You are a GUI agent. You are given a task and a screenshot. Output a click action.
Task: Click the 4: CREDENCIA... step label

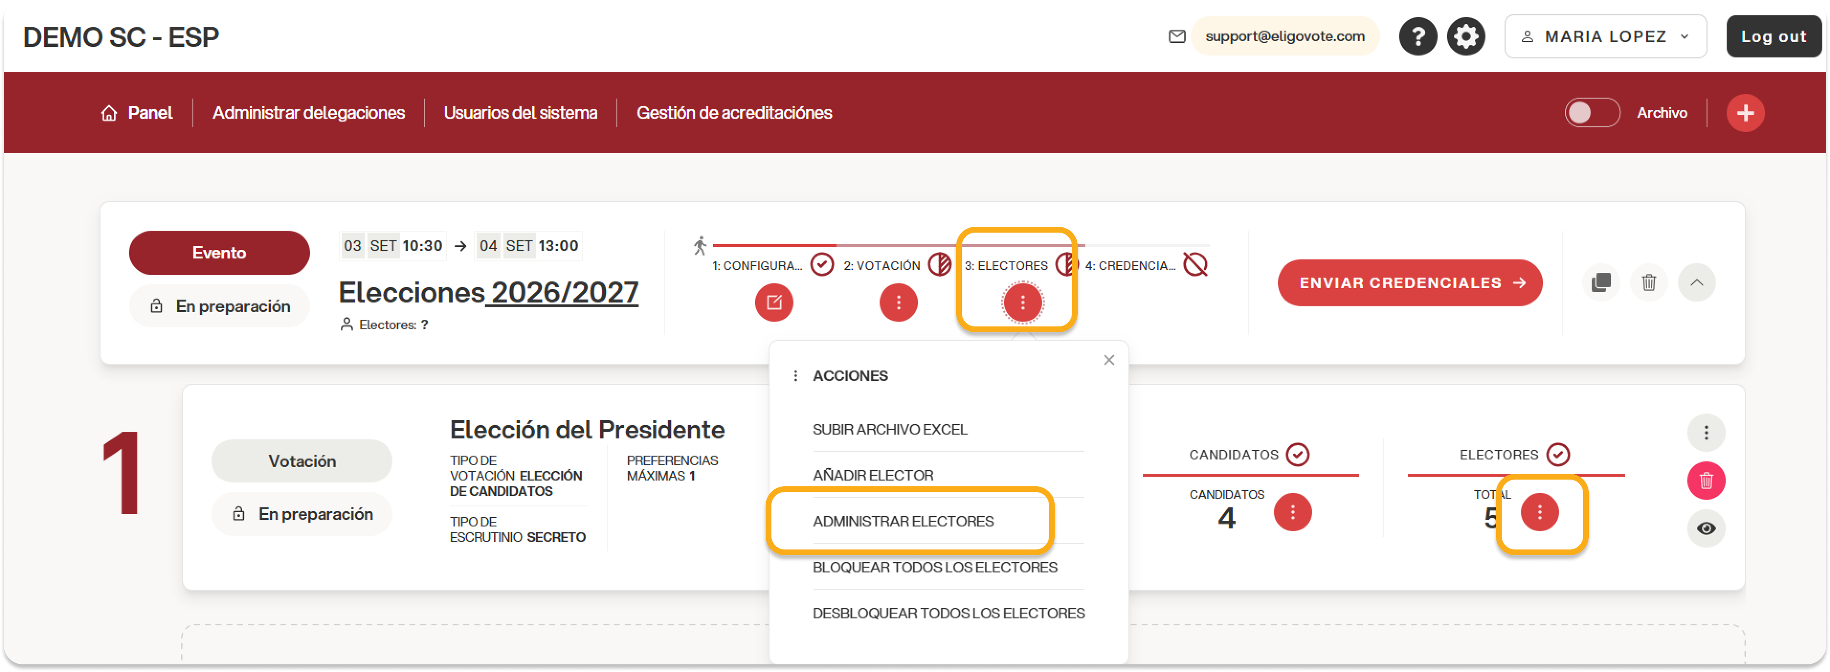click(1129, 266)
